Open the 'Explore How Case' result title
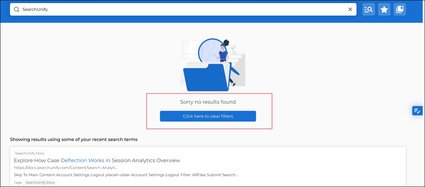 pyautogui.click(x=37, y=161)
